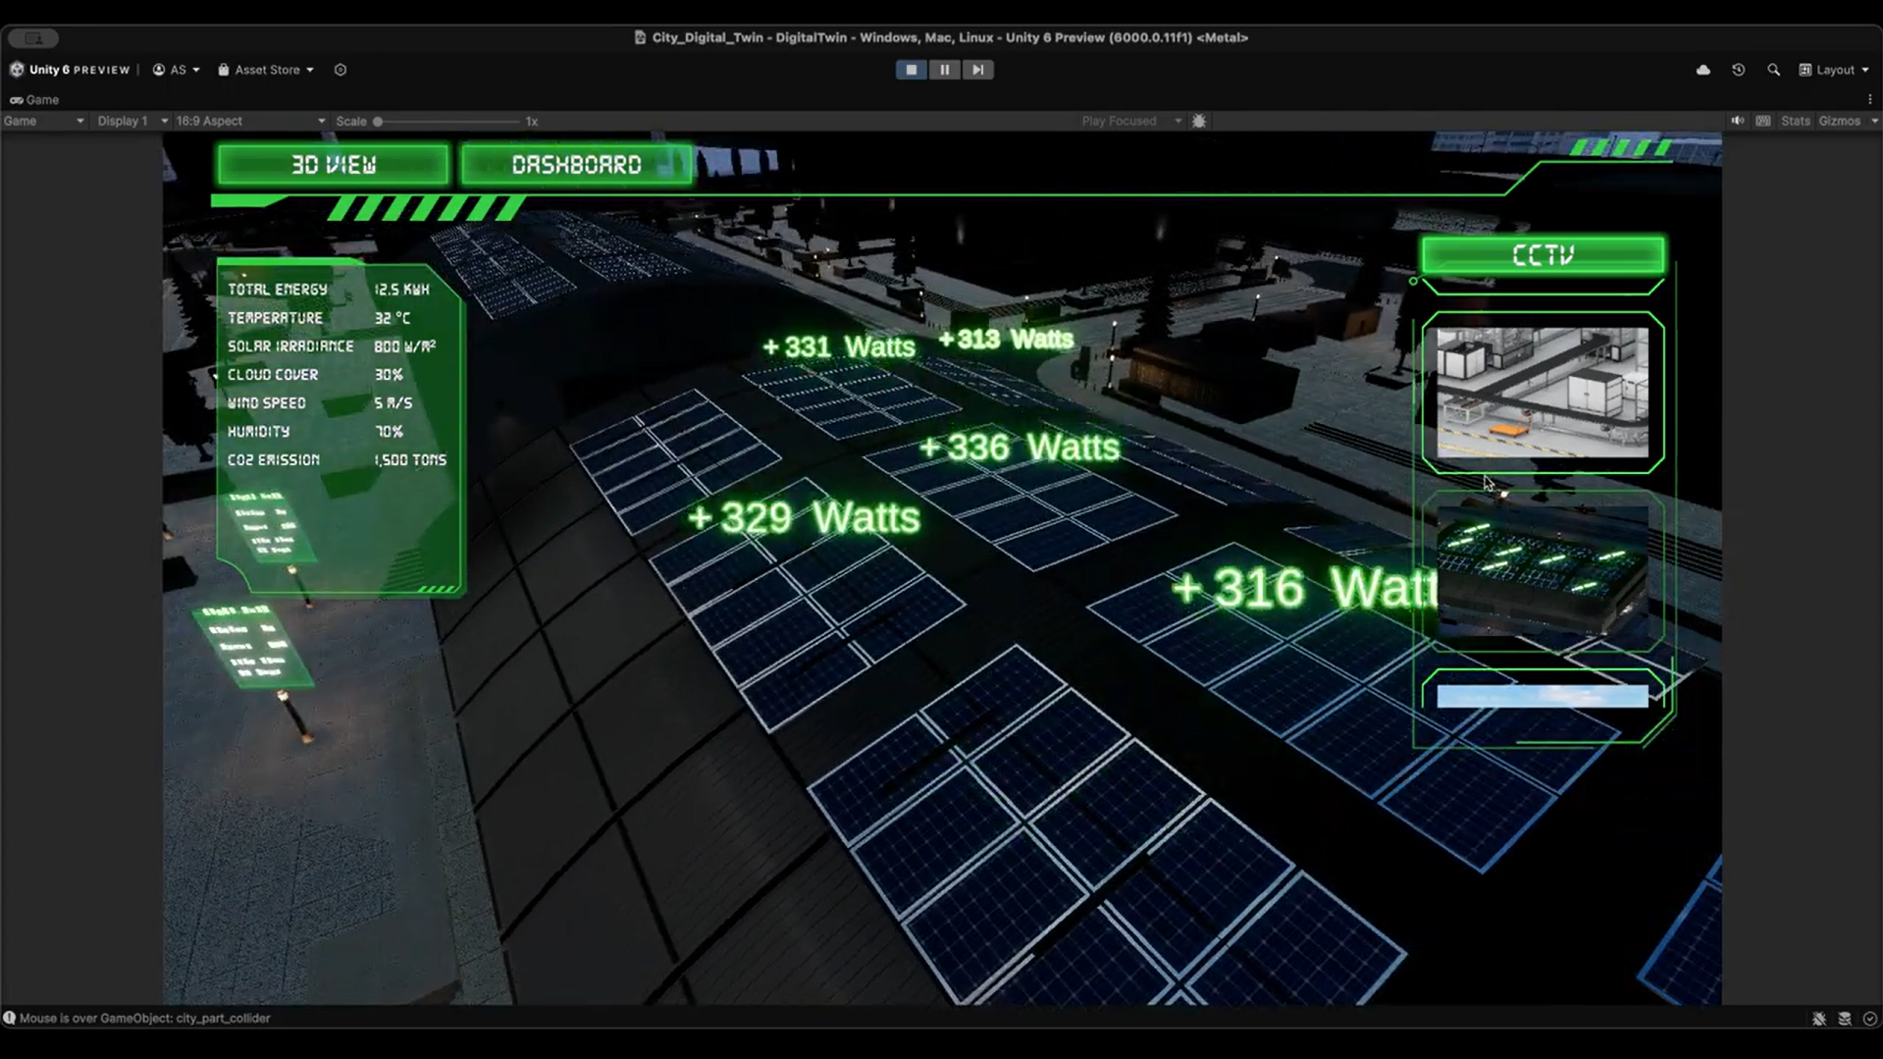1883x1059 pixels.
Task: Click the +329 Watts label
Action: click(804, 517)
